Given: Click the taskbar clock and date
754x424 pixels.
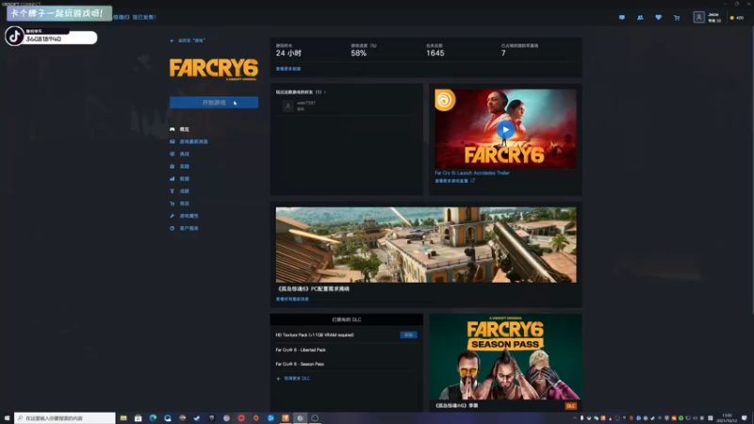Looking at the screenshot, I should 727,418.
